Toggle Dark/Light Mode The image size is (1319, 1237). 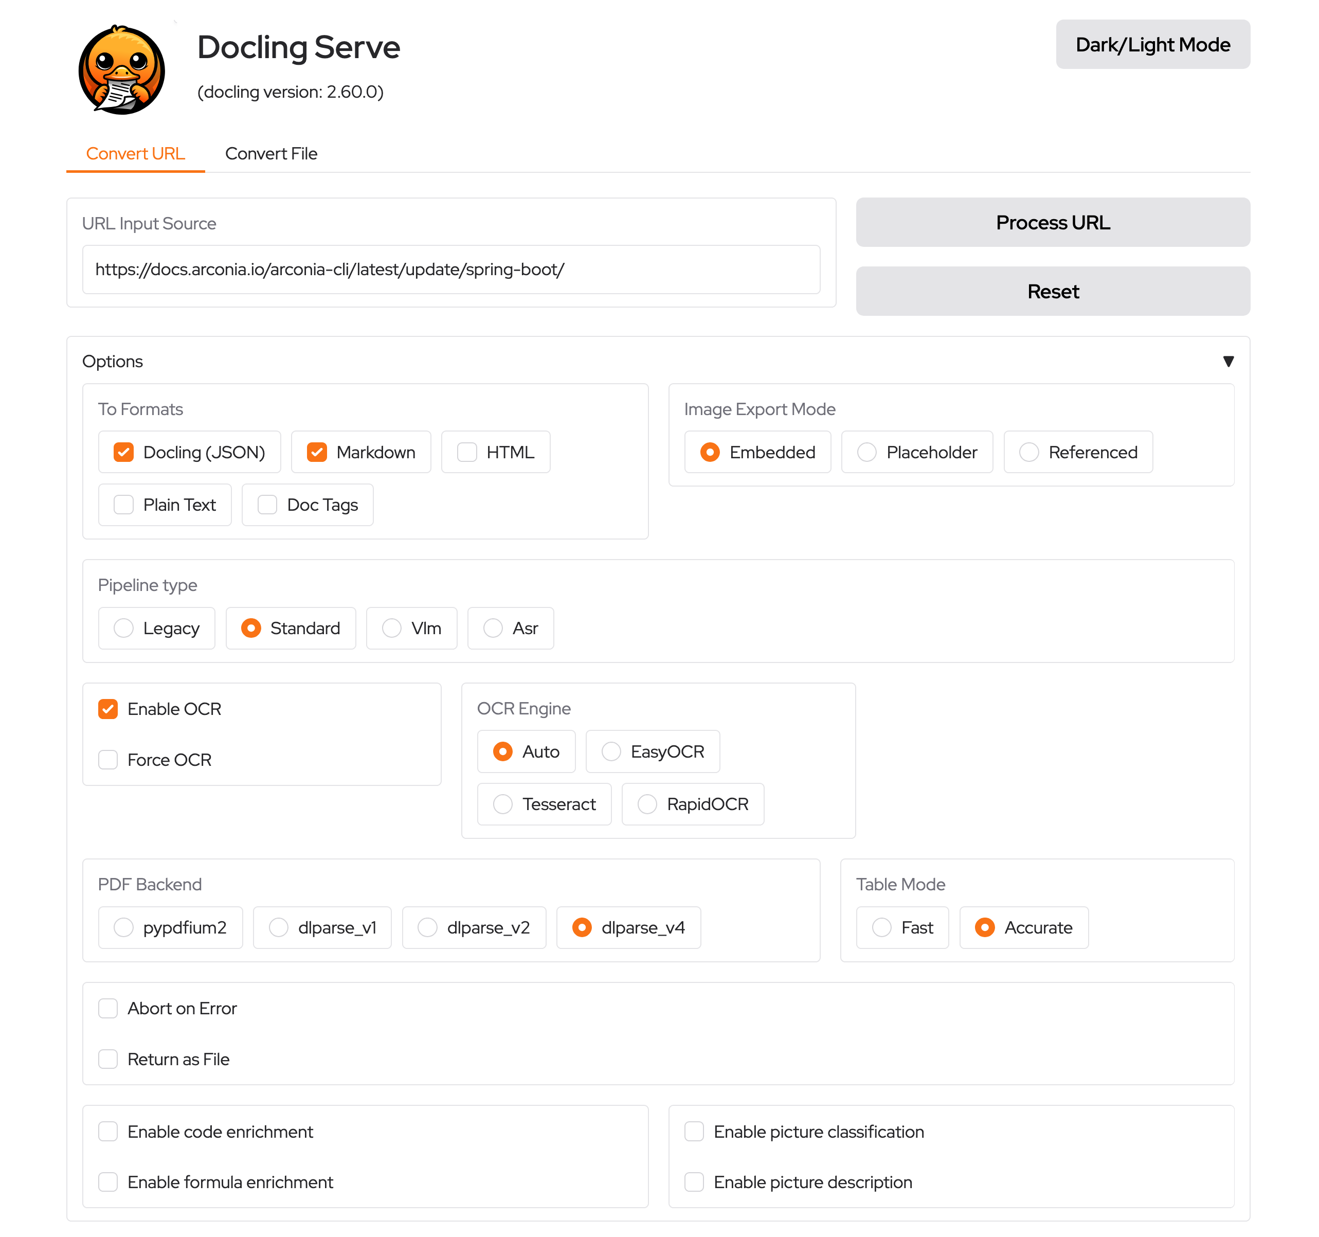click(1152, 44)
